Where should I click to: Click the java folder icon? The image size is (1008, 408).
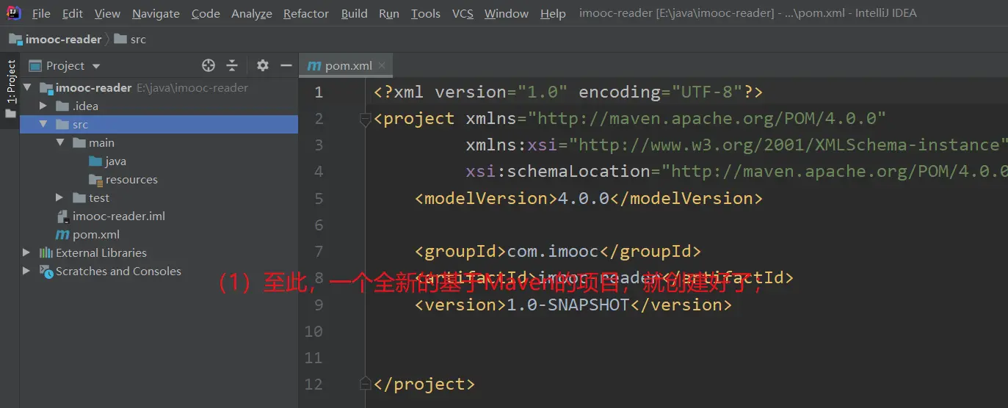[x=95, y=161]
